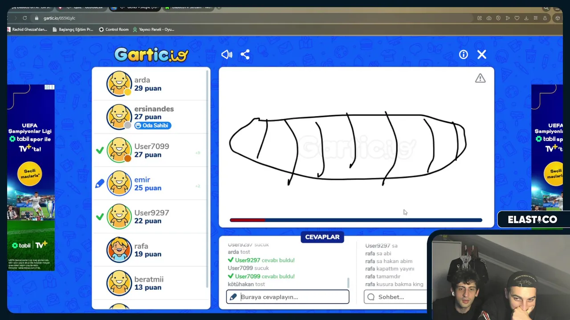Screen dimensions: 570x320
Task: Click the browser camera snapshot icon
Action: click(x=489, y=18)
